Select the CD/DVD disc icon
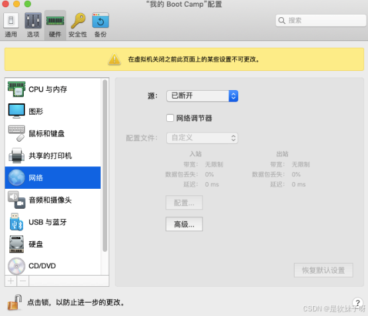The width and height of the screenshot is (368, 316). (x=17, y=266)
